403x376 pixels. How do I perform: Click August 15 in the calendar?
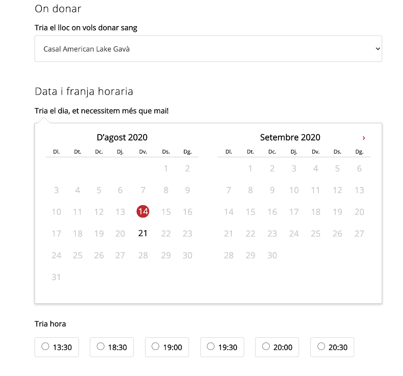pos(166,212)
